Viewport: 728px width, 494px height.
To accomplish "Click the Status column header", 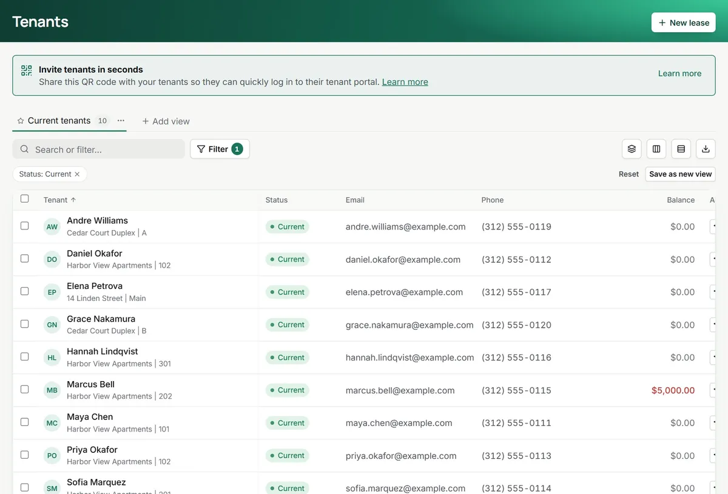I will 277,200.
